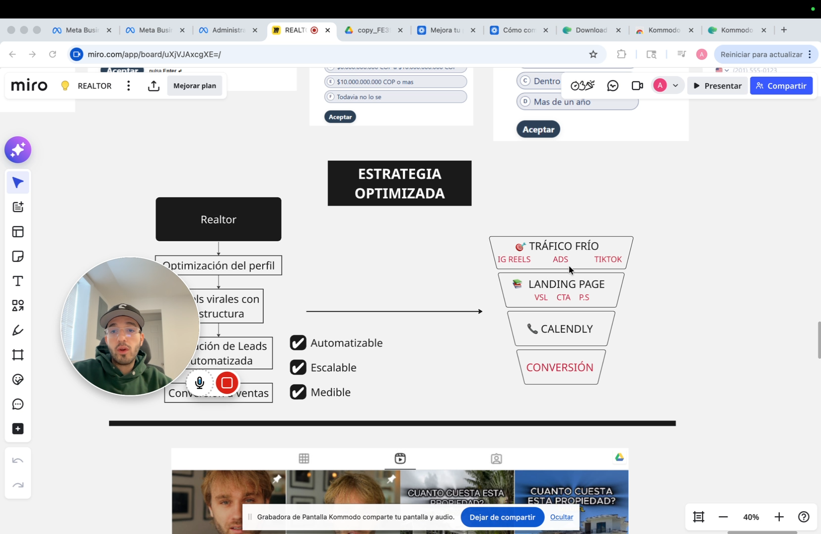The image size is (821, 534).
Task: Switch to the copy_FE3 Drive tab
Action: point(373,30)
